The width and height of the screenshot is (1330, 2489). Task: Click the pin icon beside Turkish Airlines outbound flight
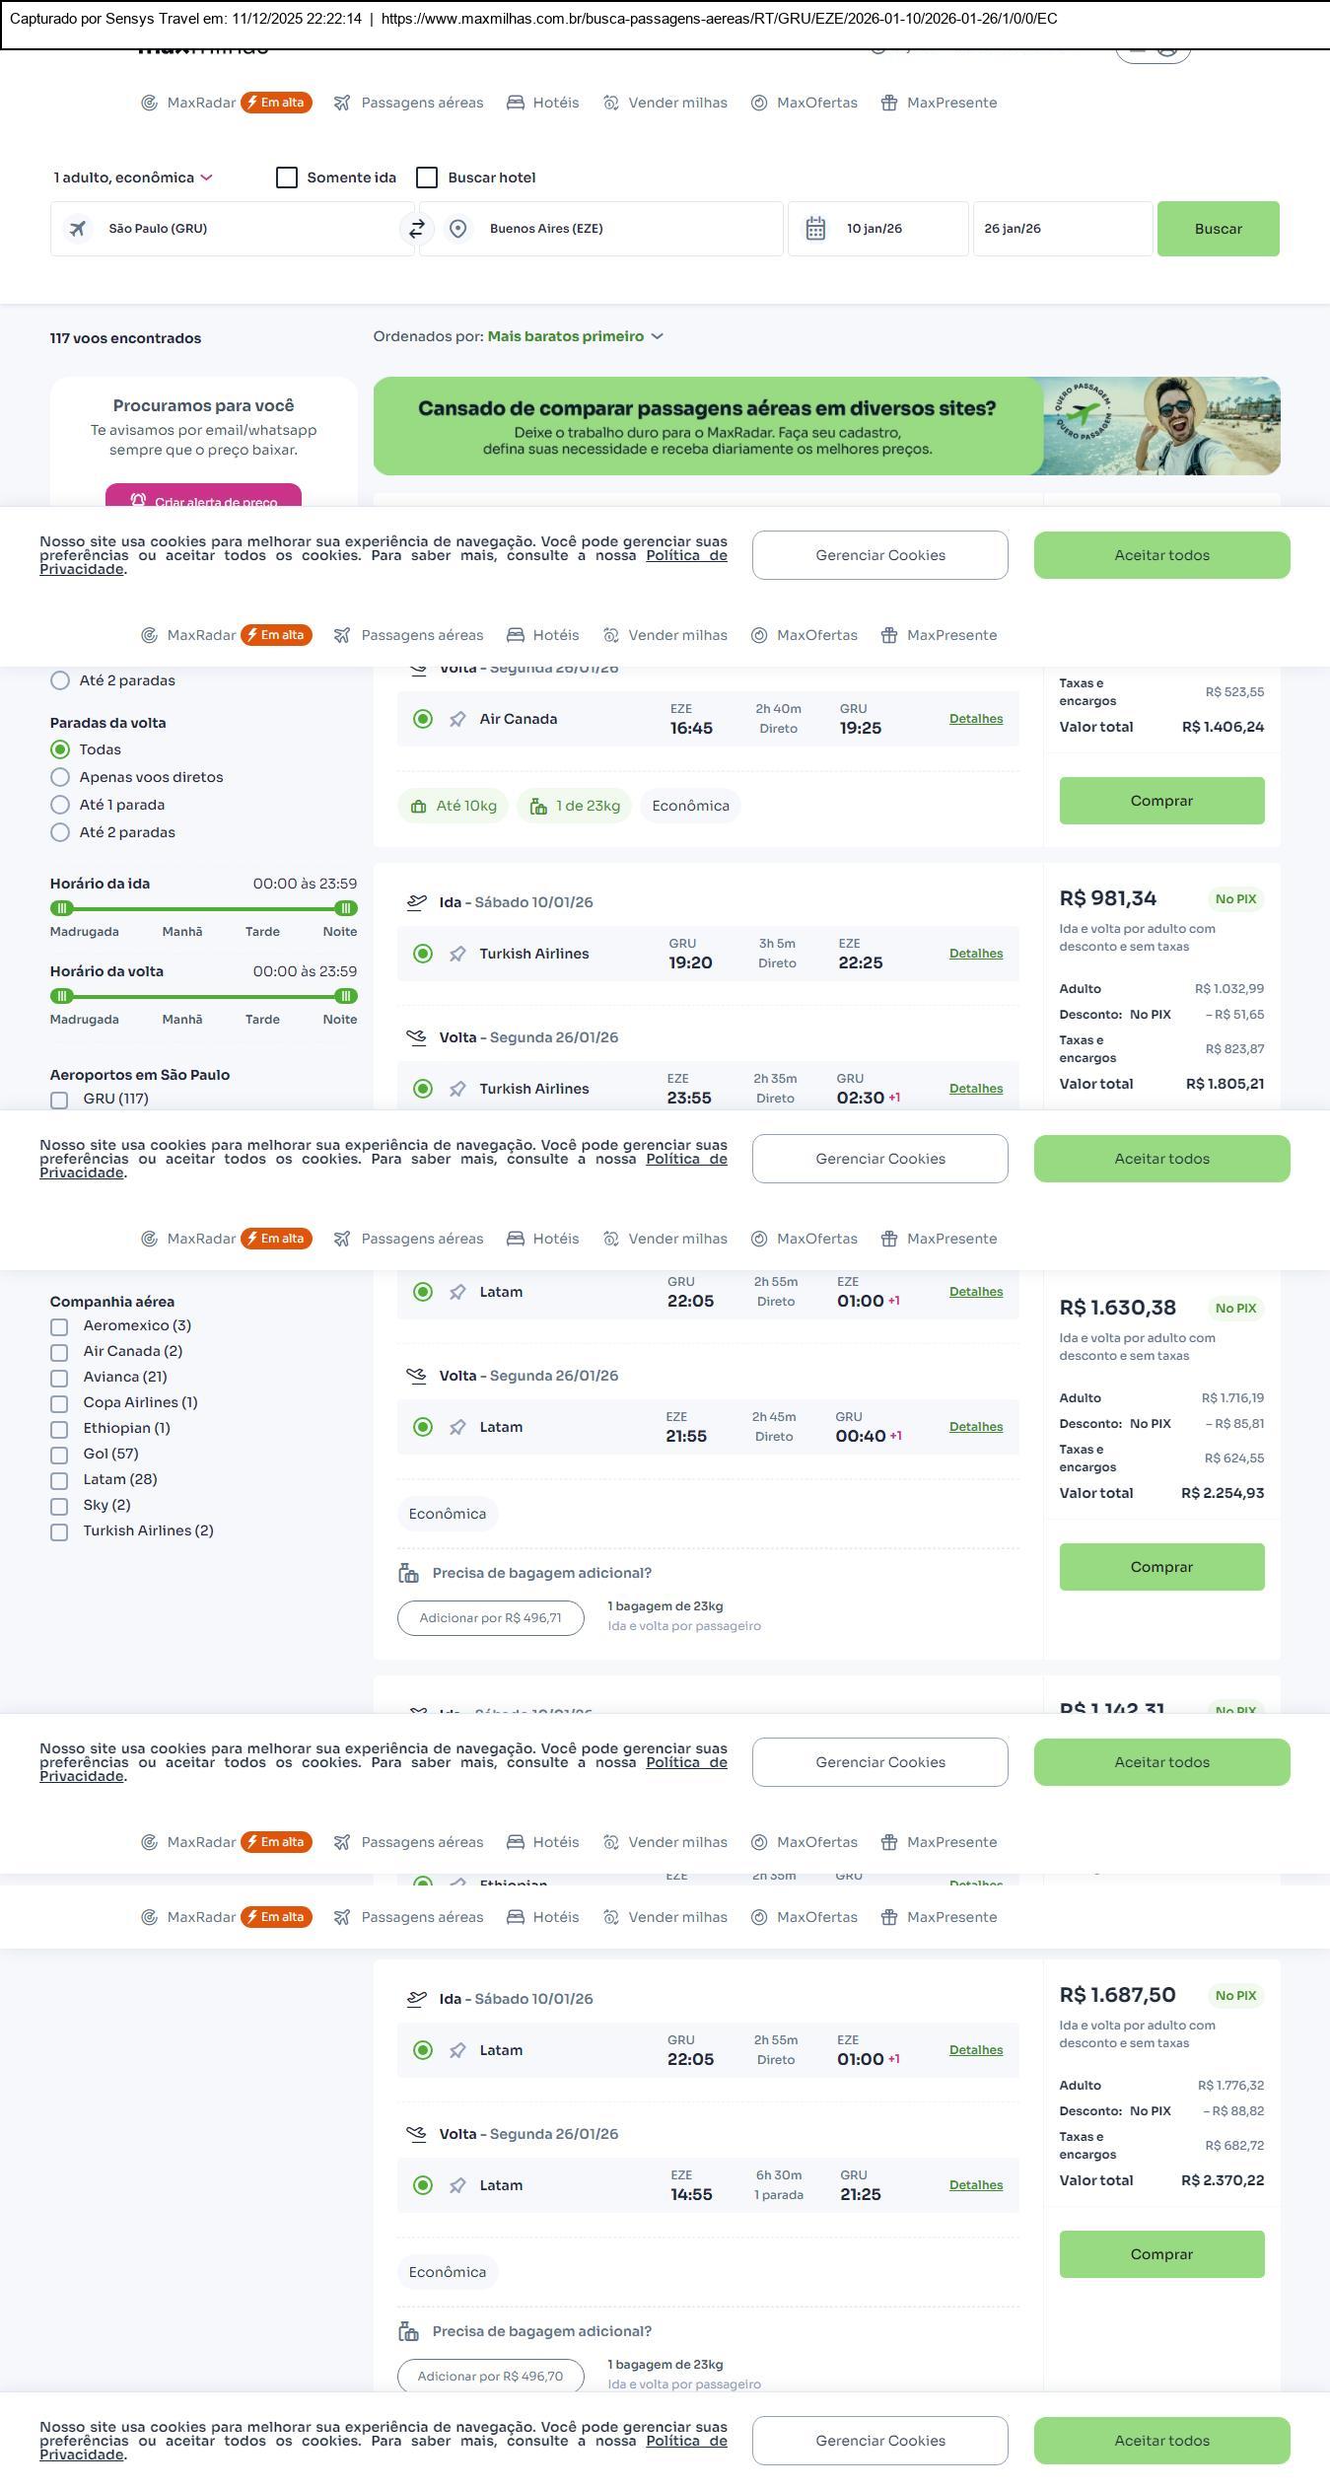click(x=457, y=955)
